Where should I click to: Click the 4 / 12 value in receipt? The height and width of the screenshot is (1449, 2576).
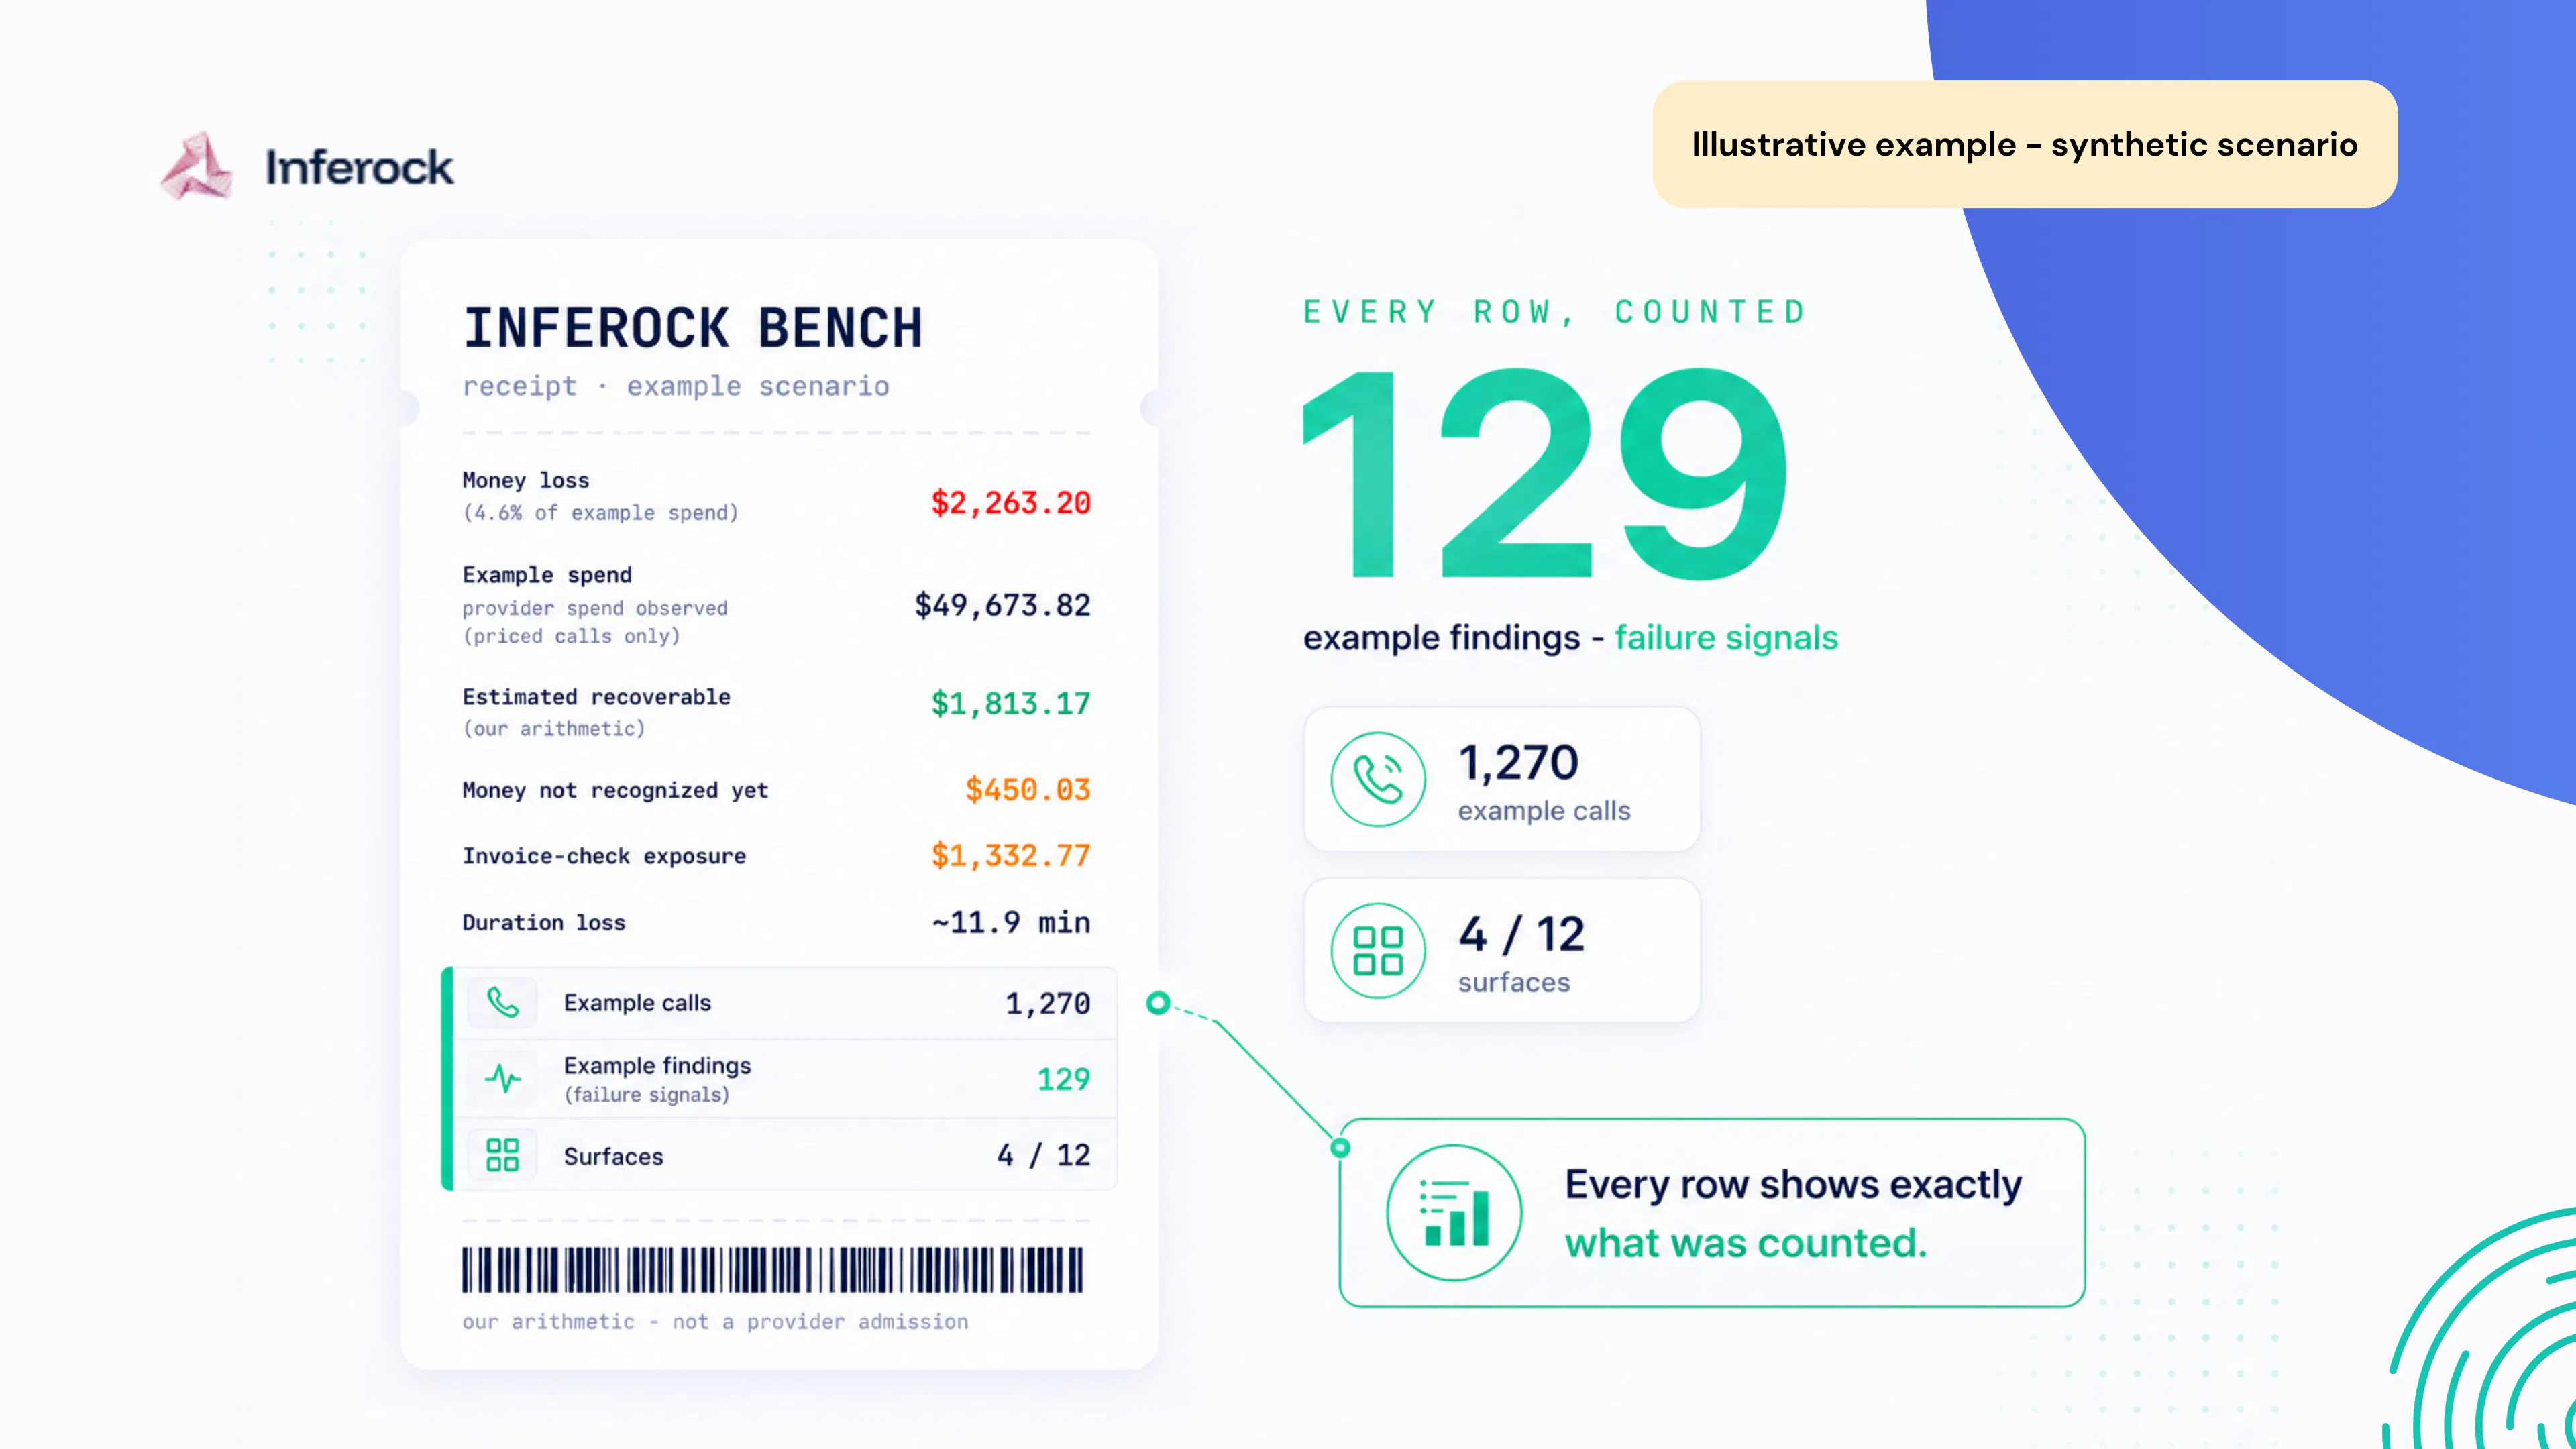pyautogui.click(x=1044, y=1155)
